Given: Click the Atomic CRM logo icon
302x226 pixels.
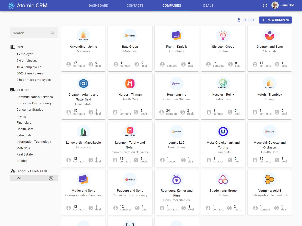Looking at the screenshot, I should [x=11, y=5].
